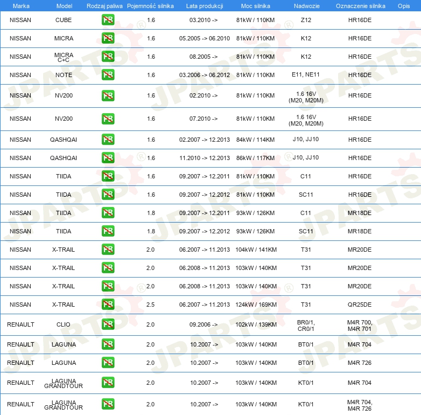The image size is (421, 415).
Task: Click the Marka column header
Action: [21, 6]
